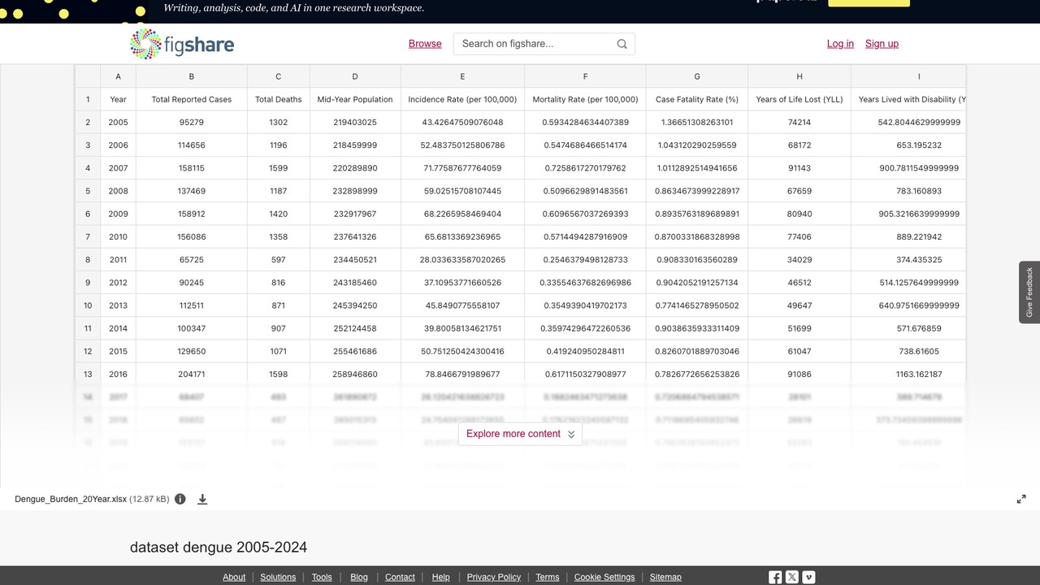Select column D header
Image resolution: width=1040 pixels, height=585 pixels.
click(355, 76)
